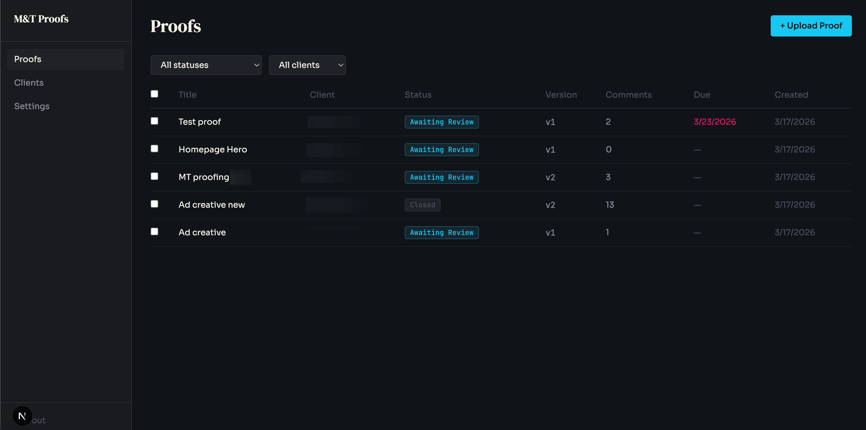Open the All clients dropdown
The width and height of the screenshot is (866, 430).
(307, 65)
